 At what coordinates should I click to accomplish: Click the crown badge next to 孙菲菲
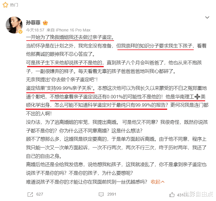coord(45,23)
